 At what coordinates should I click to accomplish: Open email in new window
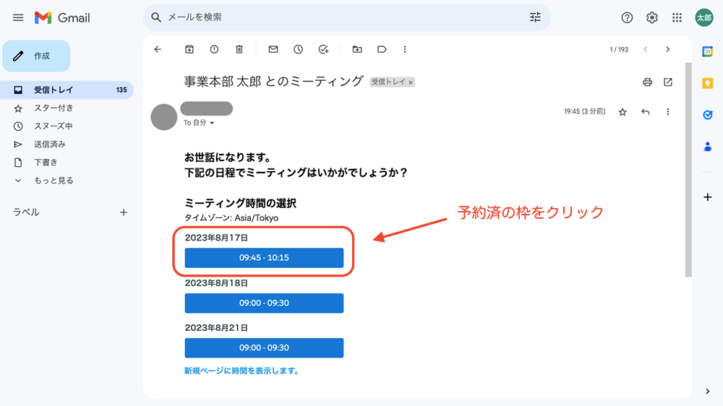667,82
